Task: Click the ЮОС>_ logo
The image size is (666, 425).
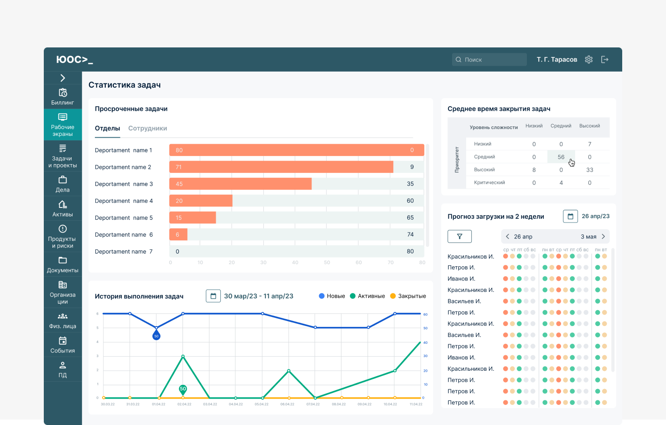Action: tap(75, 60)
